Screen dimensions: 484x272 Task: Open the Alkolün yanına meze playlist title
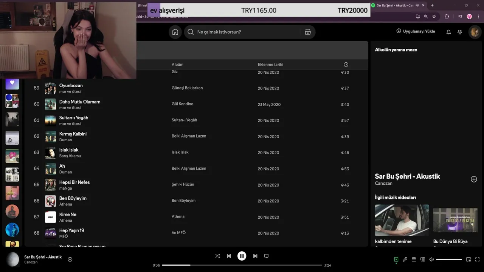pyautogui.click(x=396, y=50)
